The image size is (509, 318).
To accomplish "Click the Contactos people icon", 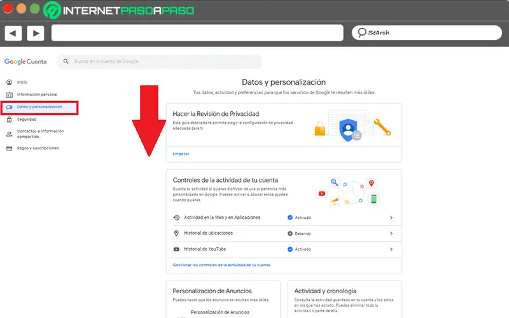I will [10, 134].
